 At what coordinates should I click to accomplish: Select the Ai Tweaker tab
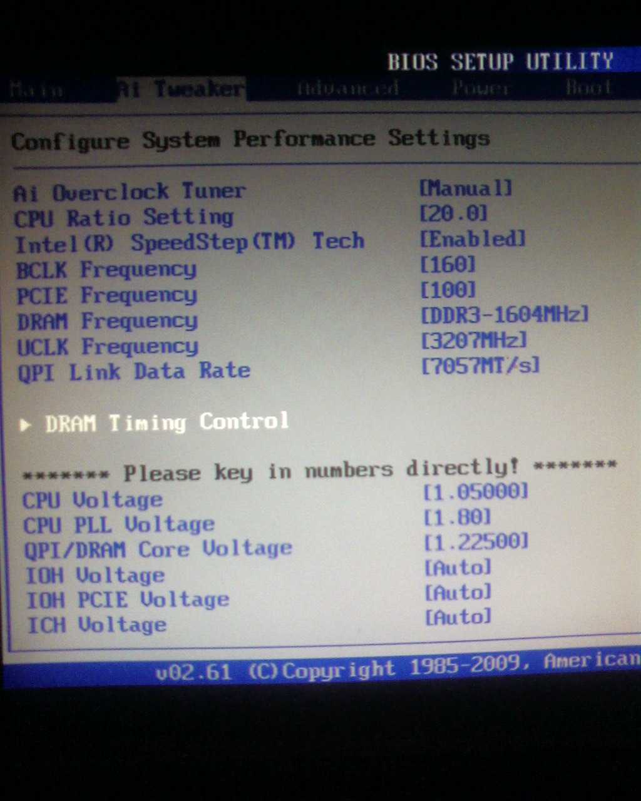coord(182,89)
